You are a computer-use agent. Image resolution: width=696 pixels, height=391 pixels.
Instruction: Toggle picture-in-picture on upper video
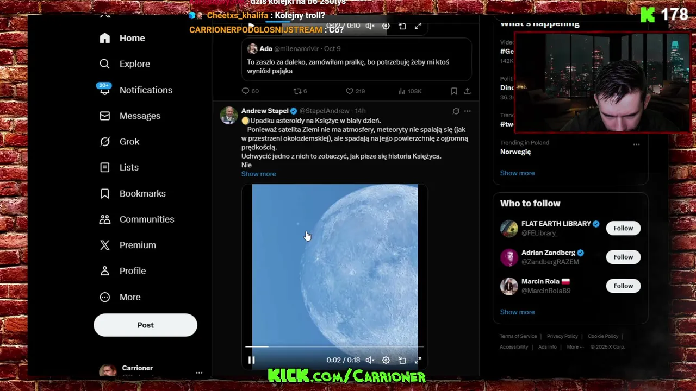point(402,26)
